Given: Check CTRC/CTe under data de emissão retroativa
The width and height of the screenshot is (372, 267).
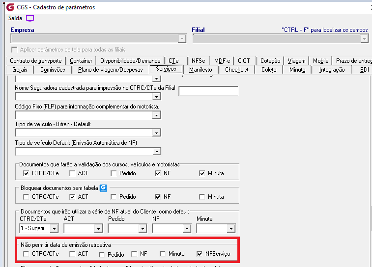Looking at the screenshot, I should point(26,254).
